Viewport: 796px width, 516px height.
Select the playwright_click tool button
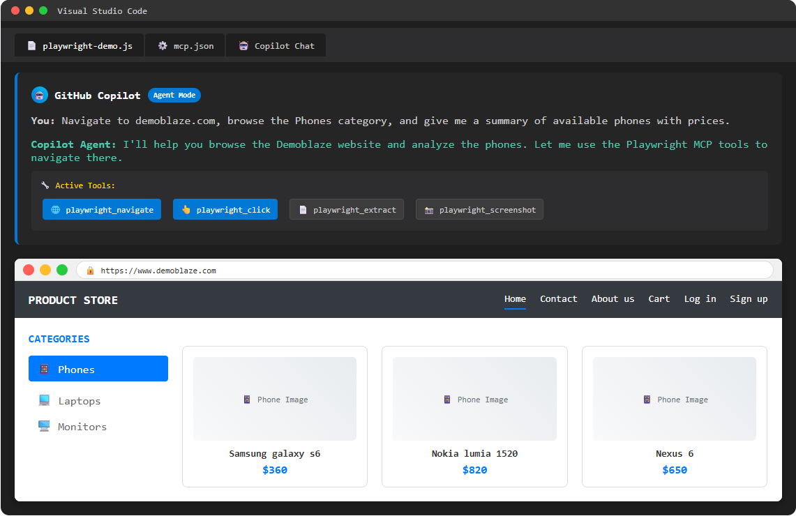click(x=225, y=210)
